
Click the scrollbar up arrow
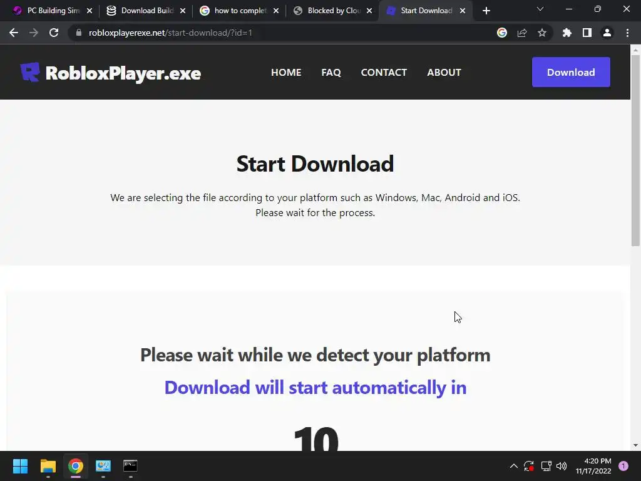(x=635, y=49)
